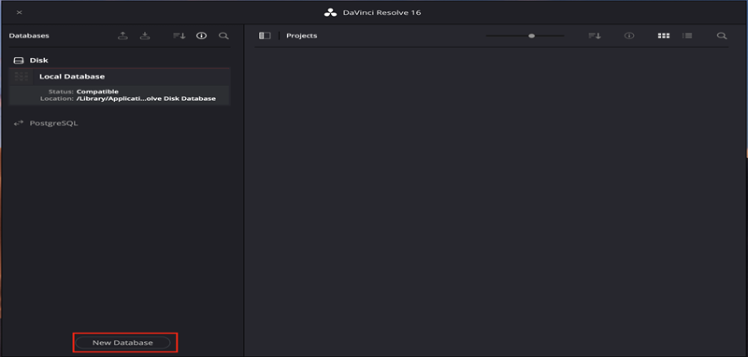Click the database restore download icon
This screenshot has height=357, width=748.
(145, 36)
